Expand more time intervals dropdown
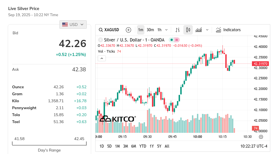275x154 pixels. point(166,30)
